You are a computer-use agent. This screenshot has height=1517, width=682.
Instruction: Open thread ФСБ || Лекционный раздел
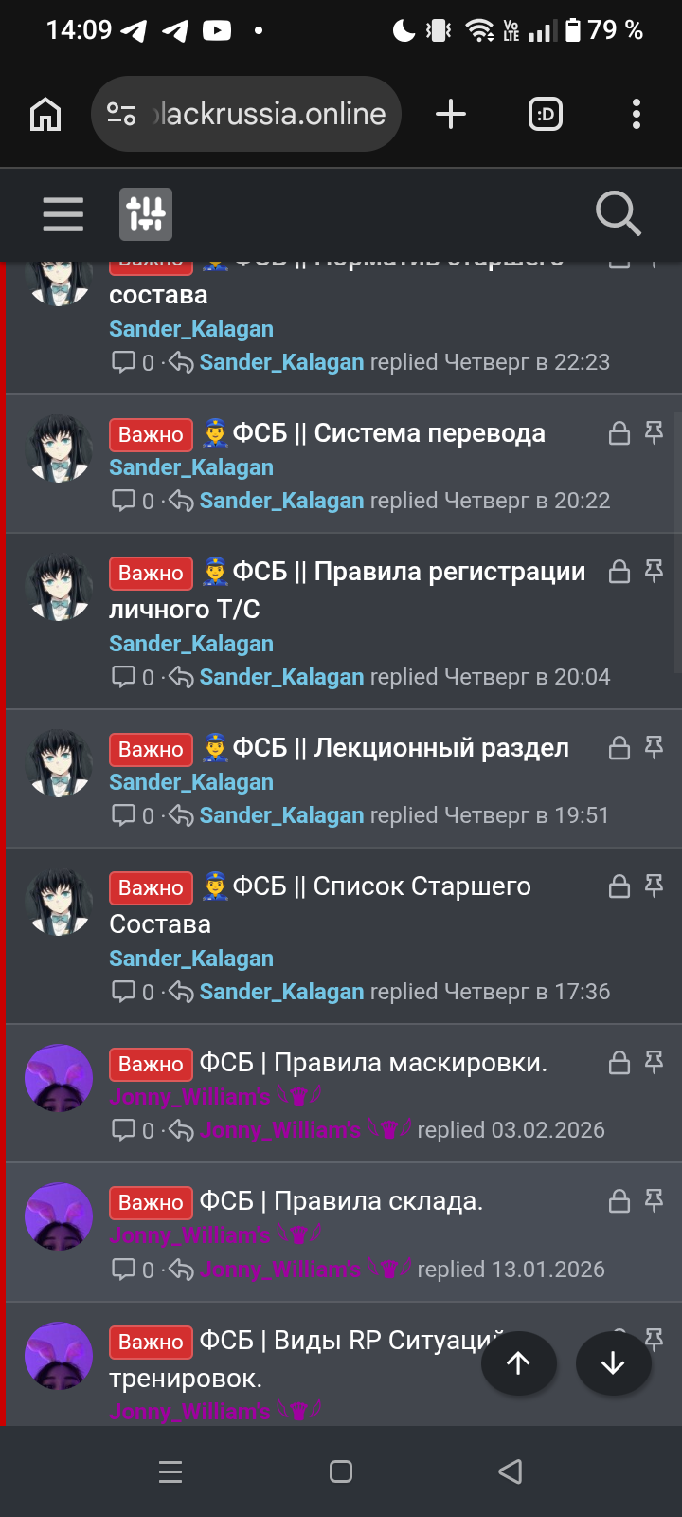click(x=401, y=748)
